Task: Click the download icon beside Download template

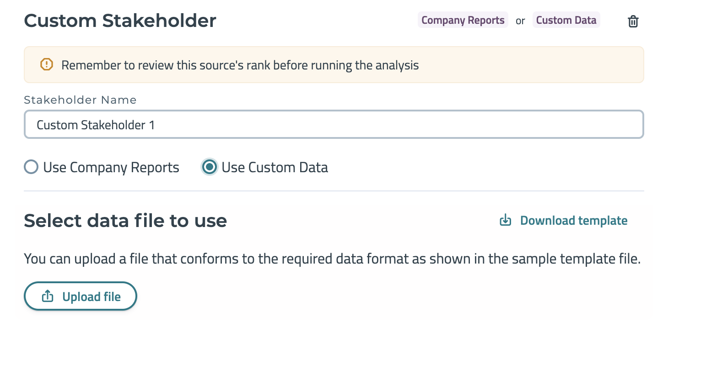Action: tap(505, 220)
